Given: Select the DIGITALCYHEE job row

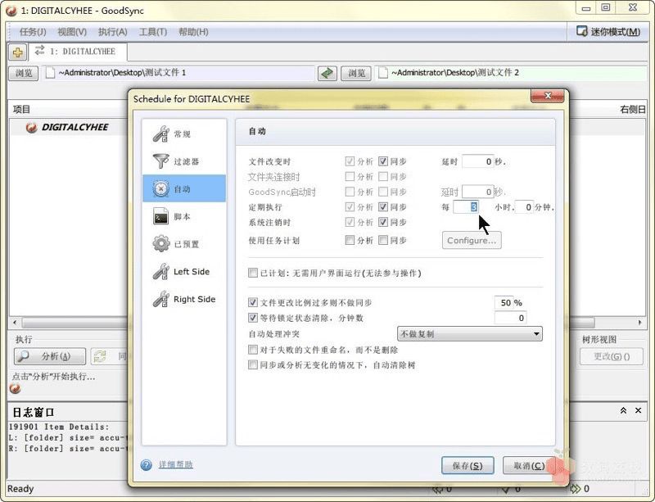Looking at the screenshot, I should 68,128.
